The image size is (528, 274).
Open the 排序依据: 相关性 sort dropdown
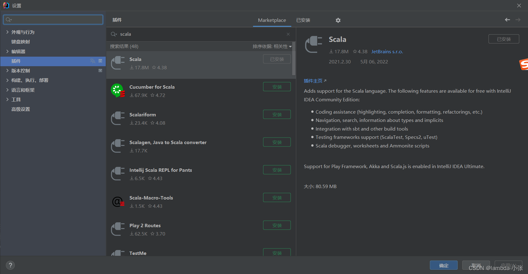point(272,46)
